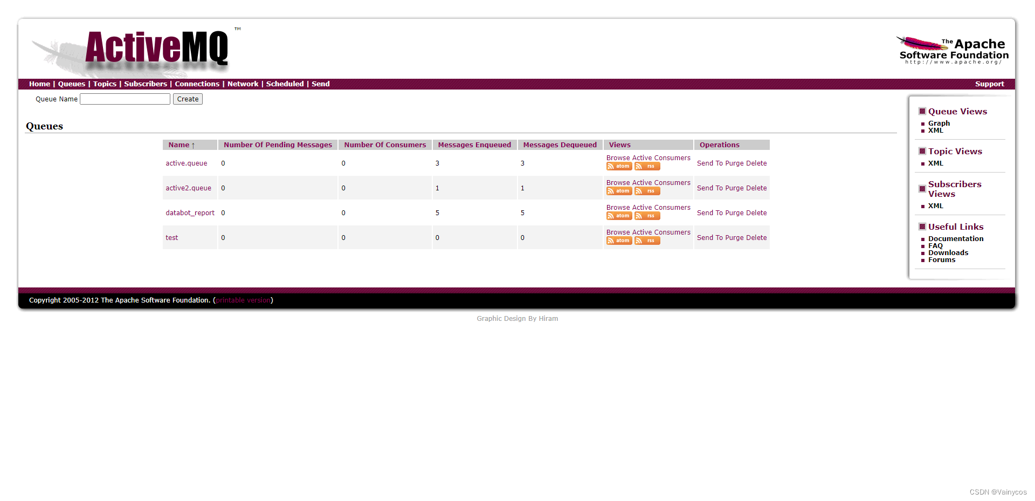Viewport: 1035px width, 501px height.
Task: Open the Topics menu item
Action: click(105, 84)
